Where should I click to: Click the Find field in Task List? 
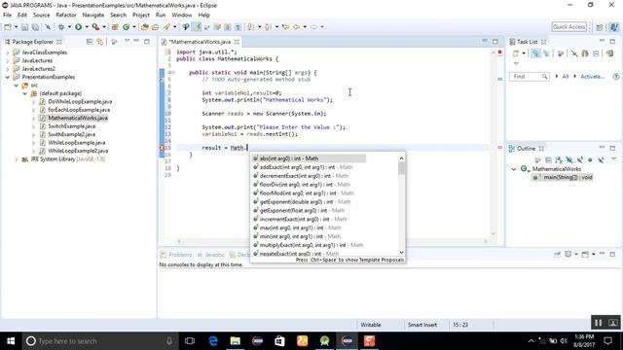point(530,76)
